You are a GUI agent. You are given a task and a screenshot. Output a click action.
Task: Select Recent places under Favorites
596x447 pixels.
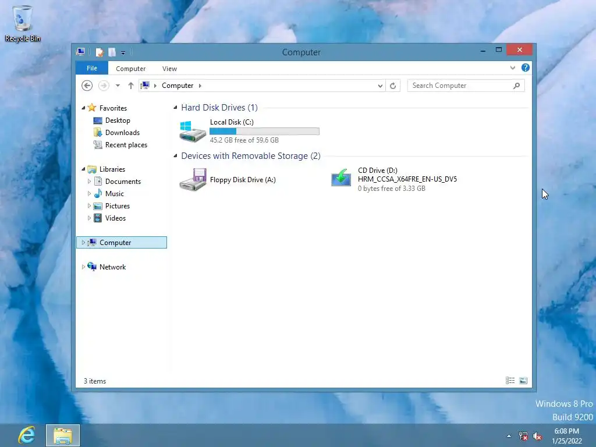coord(126,144)
